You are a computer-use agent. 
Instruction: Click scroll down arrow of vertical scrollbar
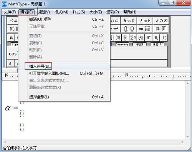(x=188, y=137)
